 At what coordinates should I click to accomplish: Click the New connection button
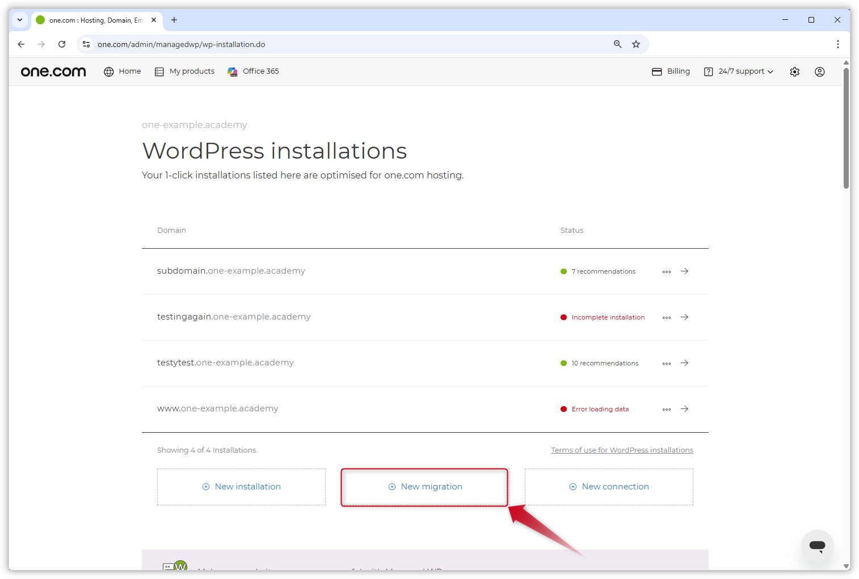coord(609,487)
